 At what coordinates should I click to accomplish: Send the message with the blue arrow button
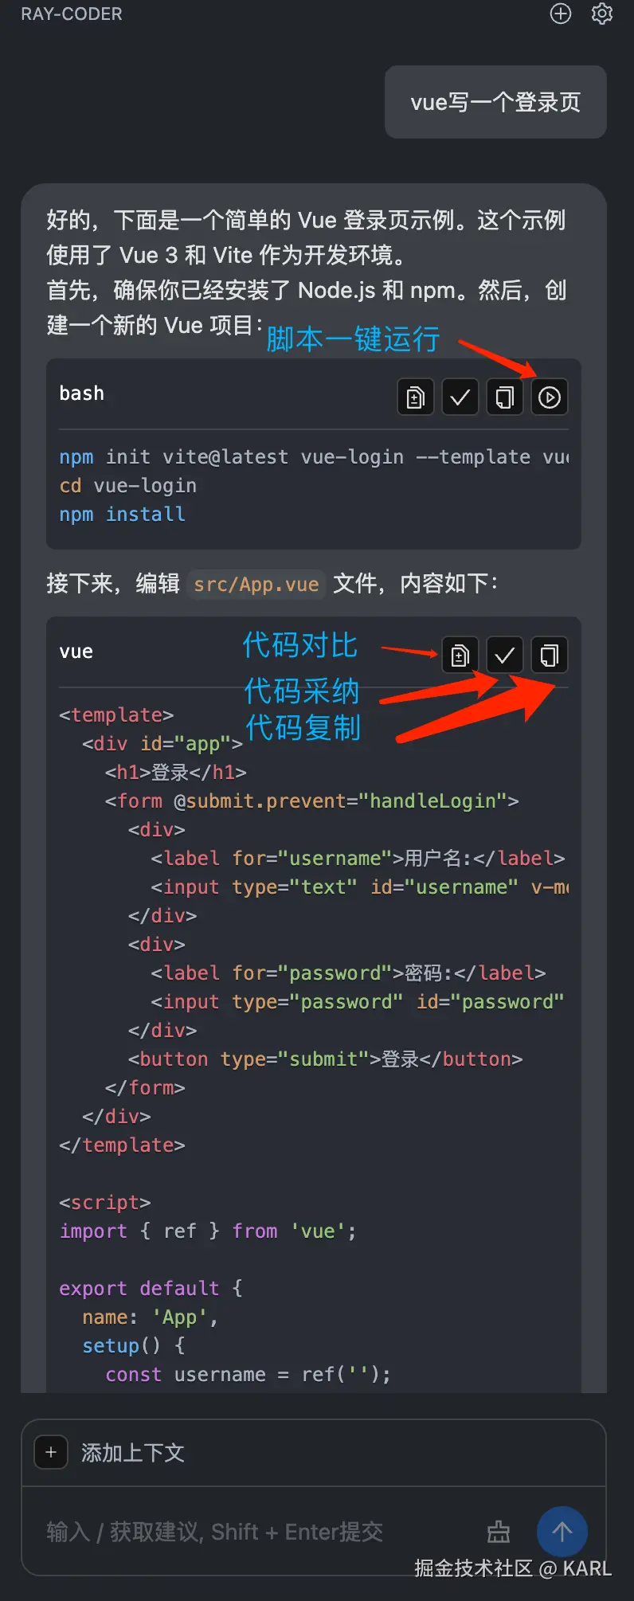click(562, 1531)
